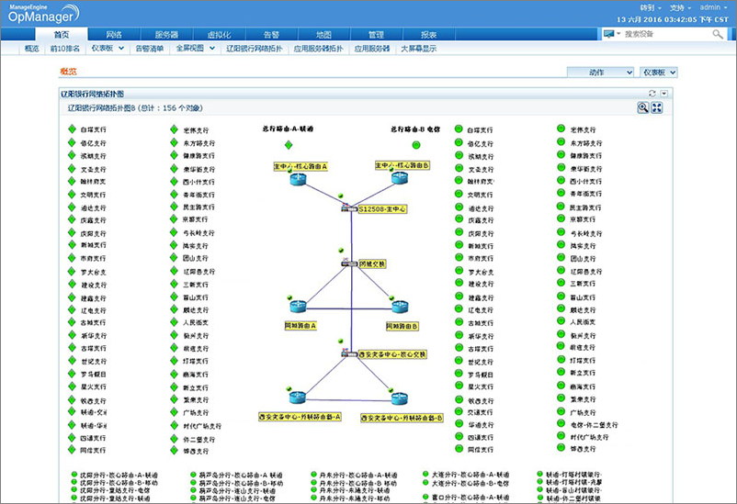Click the 同城交换 switch icon
This screenshot has height=504, width=737.
[349, 263]
